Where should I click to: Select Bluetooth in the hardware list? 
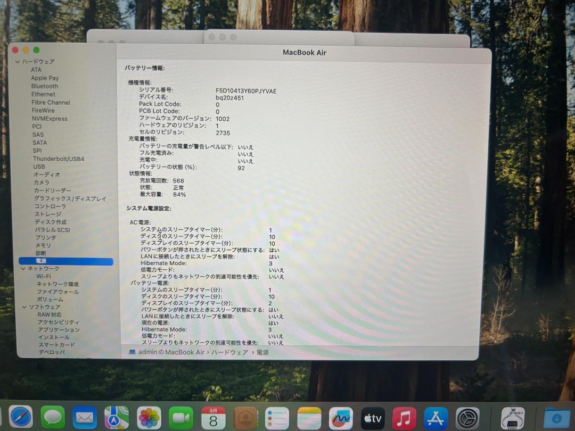pos(45,86)
